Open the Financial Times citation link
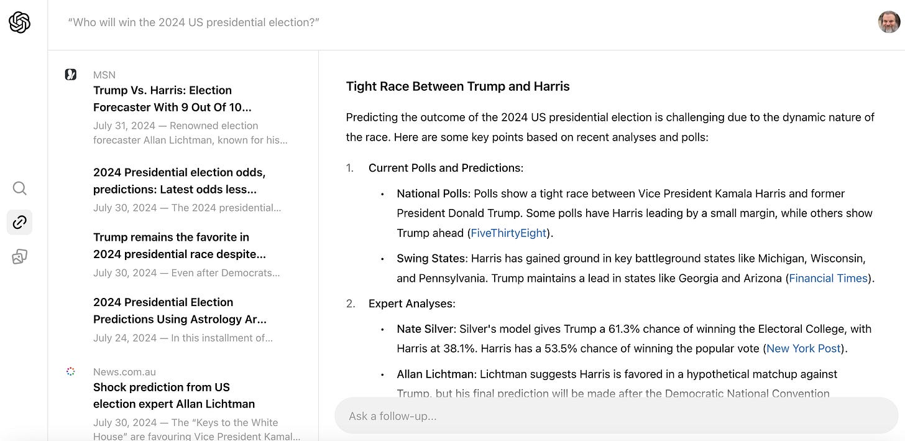This screenshot has height=441, width=905. [828, 278]
